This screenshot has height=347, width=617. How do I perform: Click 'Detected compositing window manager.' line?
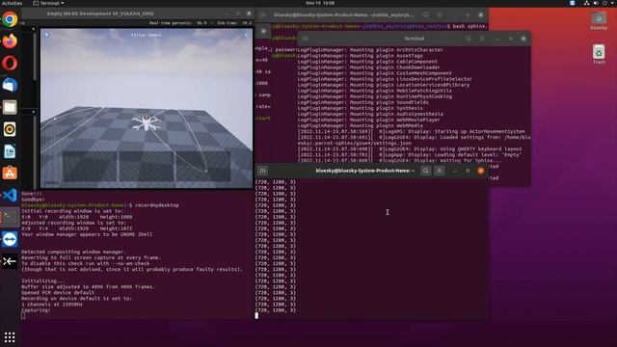[x=73, y=252]
